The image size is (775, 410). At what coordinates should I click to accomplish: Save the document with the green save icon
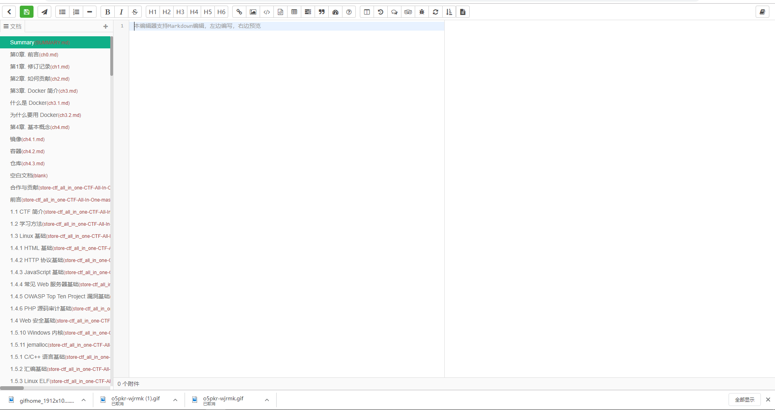(27, 12)
